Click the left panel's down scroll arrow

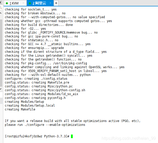1,89
